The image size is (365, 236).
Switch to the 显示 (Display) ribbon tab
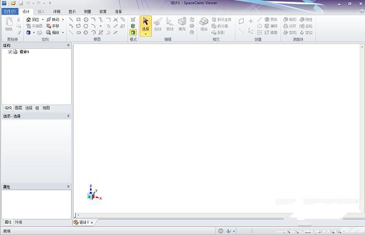(72, 12)
